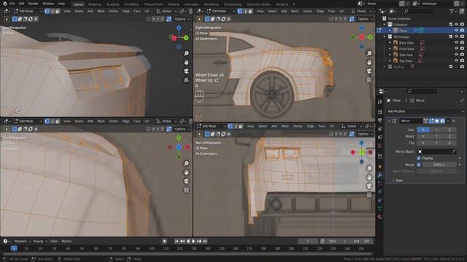Toggle auto-merge mirror icon in top-left viewport header
Image resolution: width=467 pixels, height=262 pixels.
pos(169,19)
